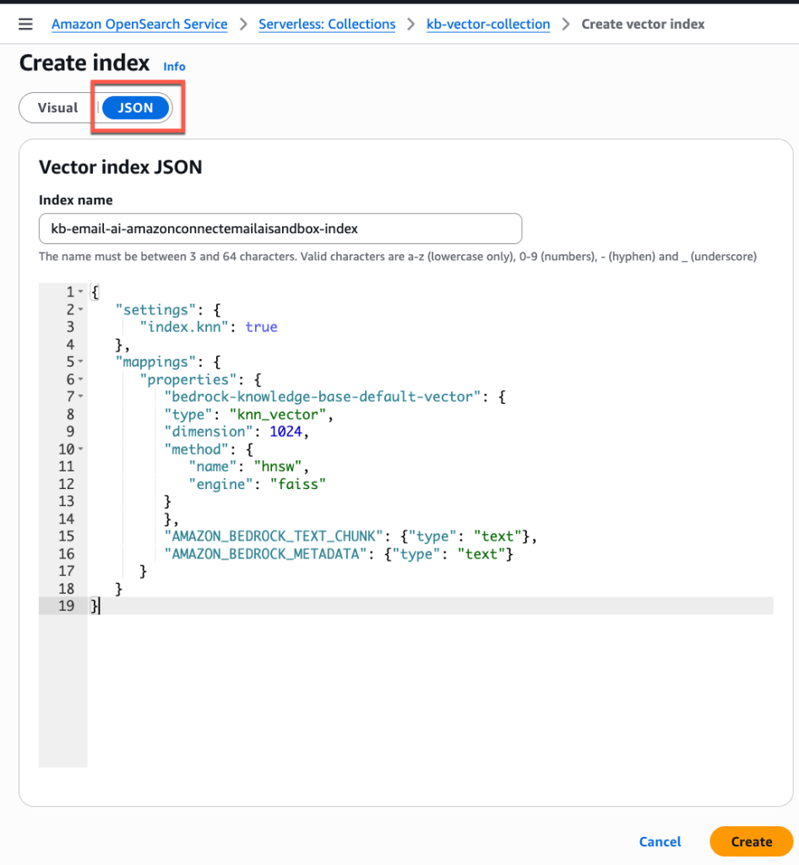Click line number 19 in the gutter
The width and height of the screenshot is (799, 865).
(67, 606)
